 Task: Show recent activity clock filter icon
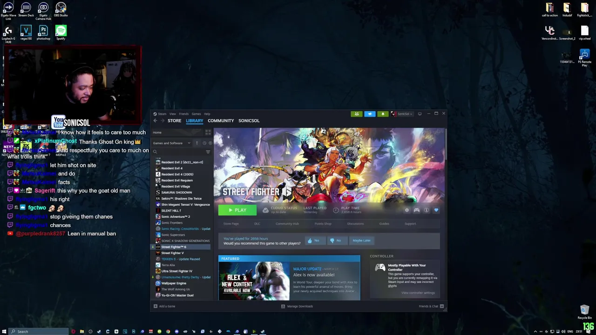[x=204, y=143]
